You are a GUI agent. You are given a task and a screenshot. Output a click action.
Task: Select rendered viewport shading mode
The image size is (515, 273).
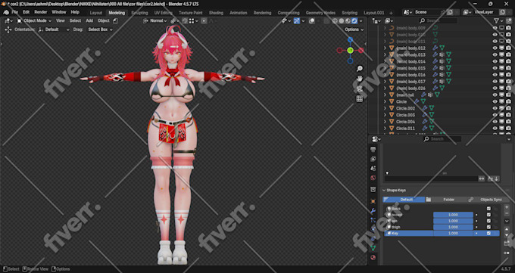click(x=354, y=21)
